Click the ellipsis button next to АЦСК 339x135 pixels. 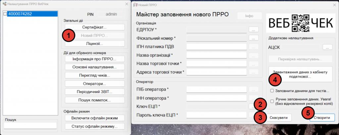(x=327, y=47)
